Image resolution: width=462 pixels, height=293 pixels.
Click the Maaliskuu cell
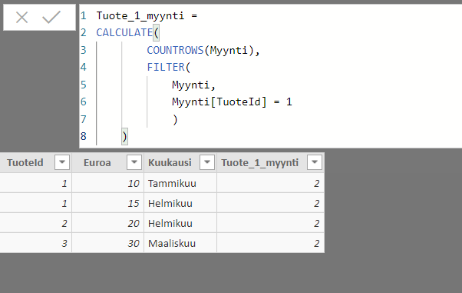[180, 243]
